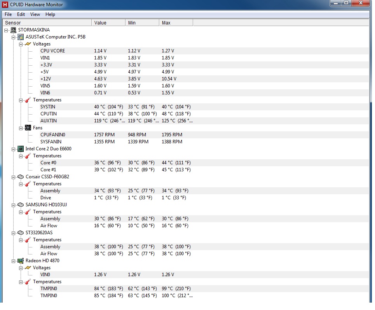Collapse Radeon HD 4870 Voltages group
The image size is (375, 310).
[x=21, y=268]
